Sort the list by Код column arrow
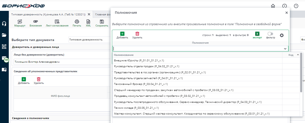 pyautogui.click(x=298, y=54)
